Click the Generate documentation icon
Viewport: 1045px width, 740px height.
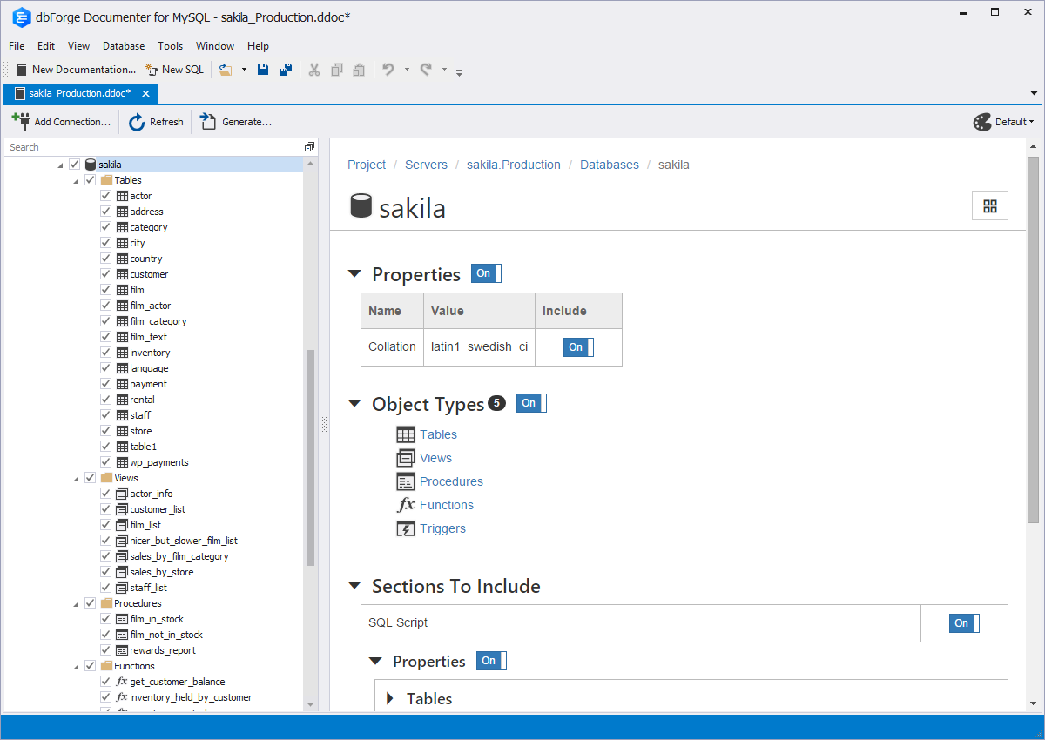pyautogui.click(x=208, y=122)
